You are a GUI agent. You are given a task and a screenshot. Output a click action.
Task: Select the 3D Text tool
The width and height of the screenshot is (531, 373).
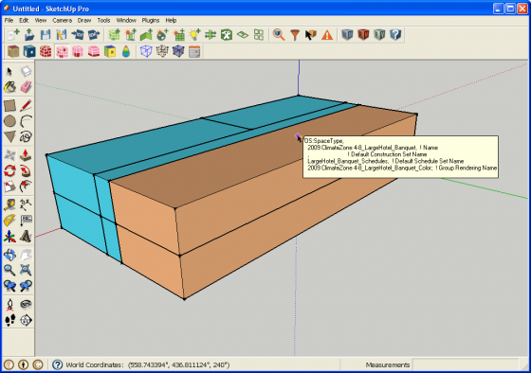pos(26,237)
